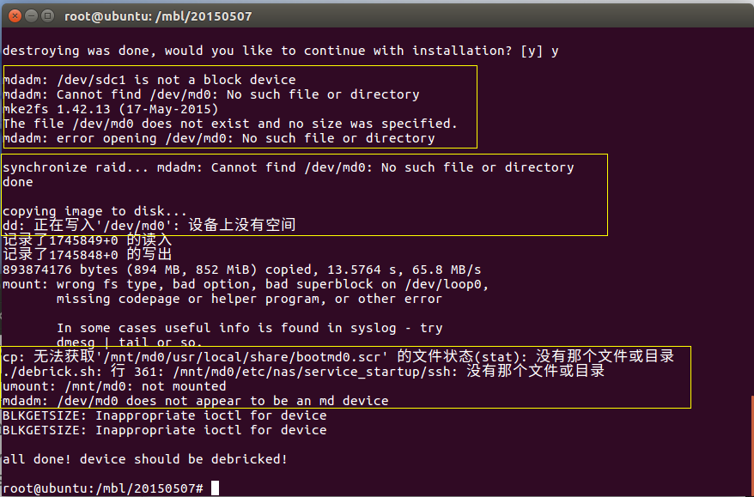Click the 'copying image to disk...' line
The height and width of the screenshot is (497, 754).
point(94,211)
